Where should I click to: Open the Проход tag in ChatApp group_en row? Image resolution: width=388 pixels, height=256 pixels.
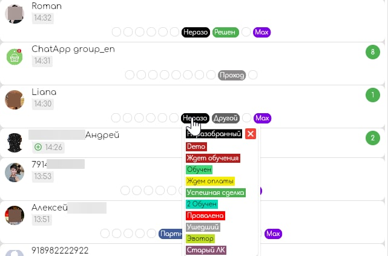click(x=232, y=75)
